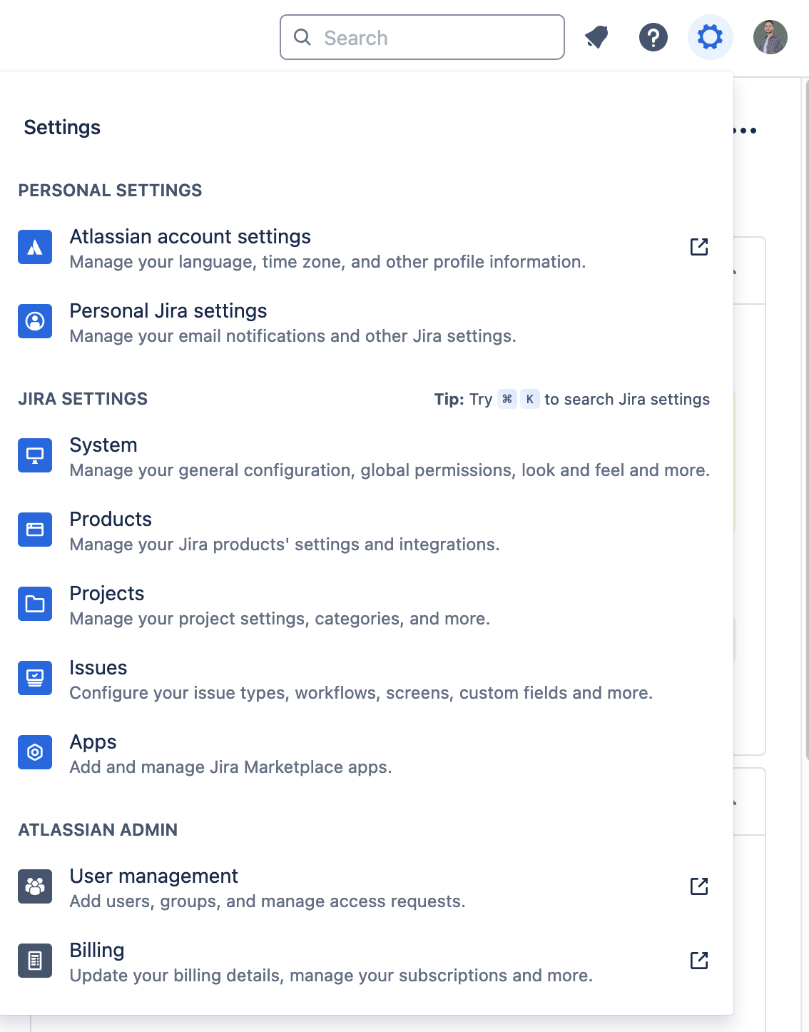
Task: Open User management external link
Action: coord(699,886)
